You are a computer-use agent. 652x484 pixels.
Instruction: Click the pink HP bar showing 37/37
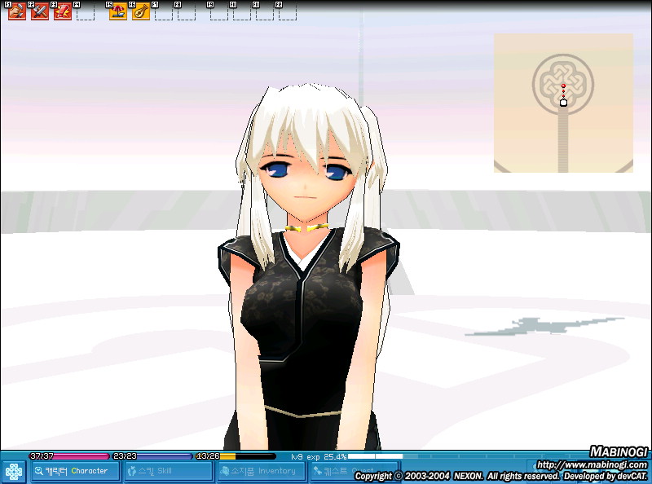coord(69,456)
